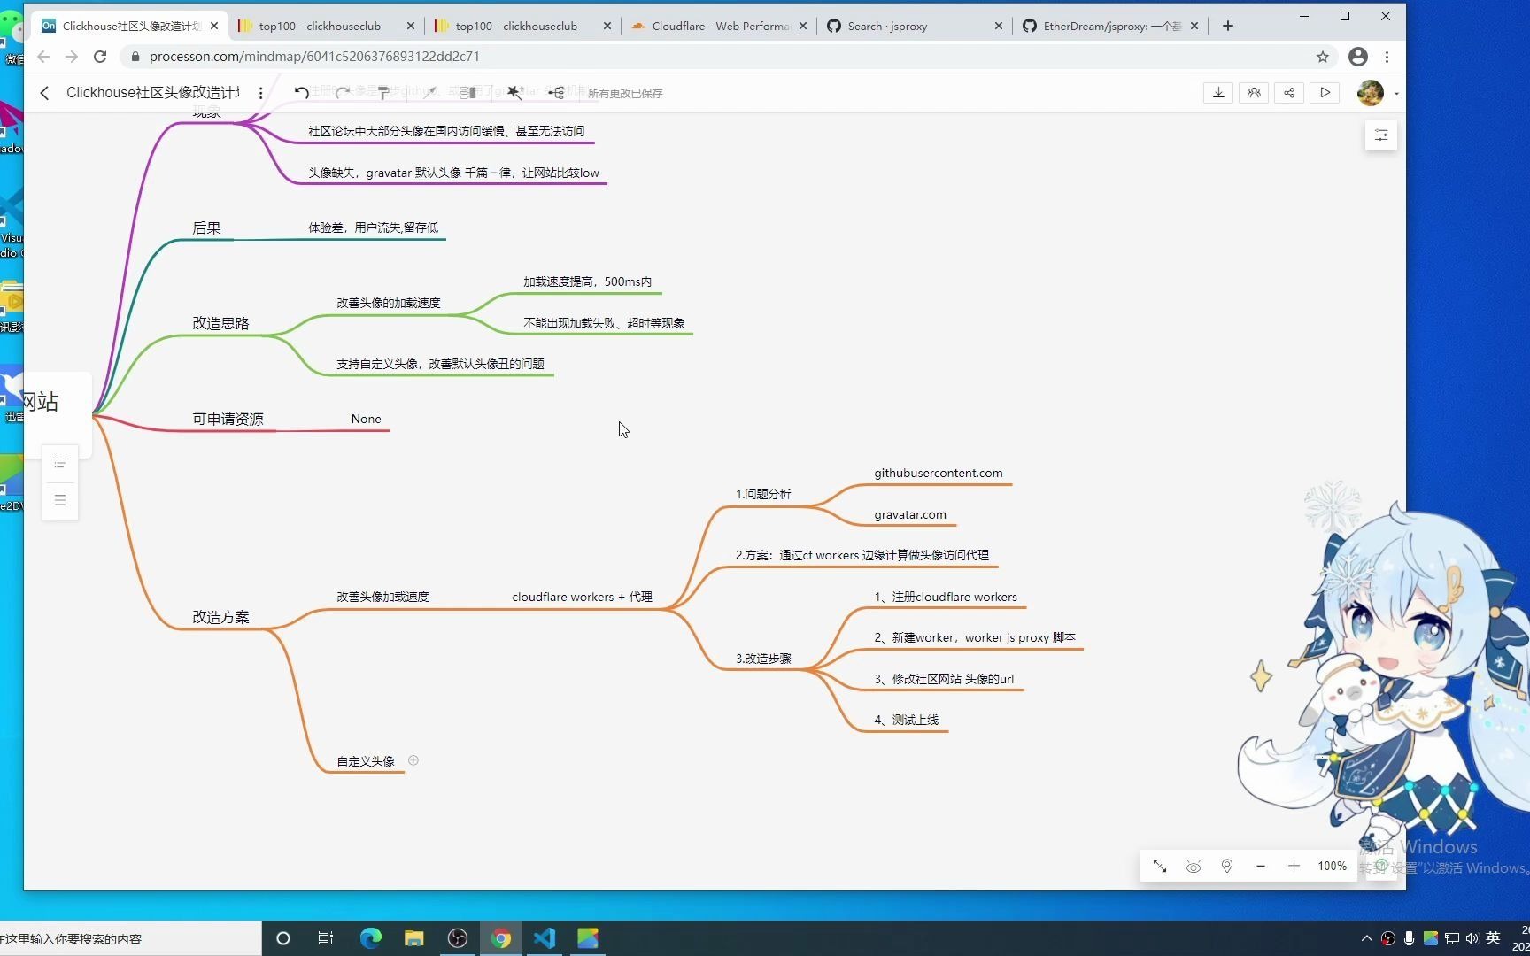1530x956 pixels.
Task: Go back using ProcessOn back arrow
Action: pos(44,93)
